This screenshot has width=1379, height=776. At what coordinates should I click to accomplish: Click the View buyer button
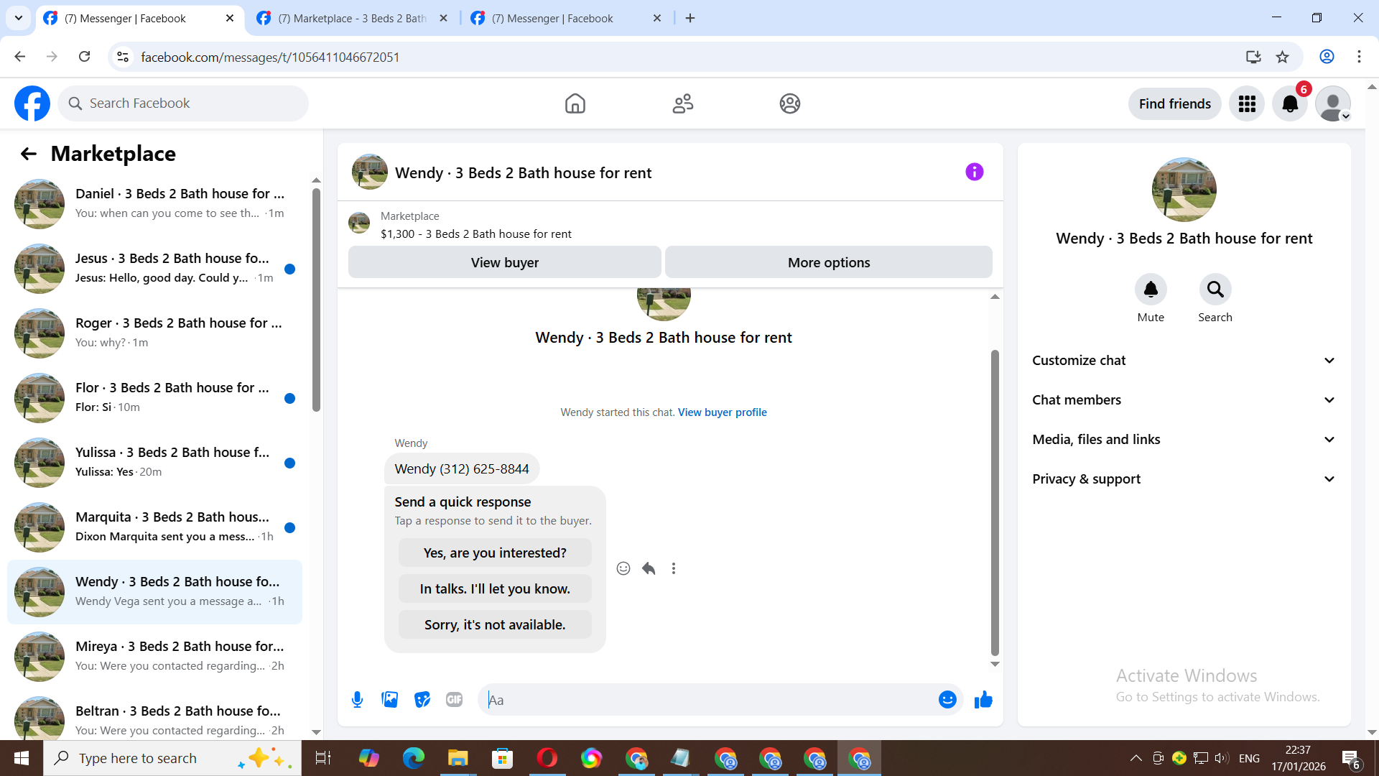(504, 262)
